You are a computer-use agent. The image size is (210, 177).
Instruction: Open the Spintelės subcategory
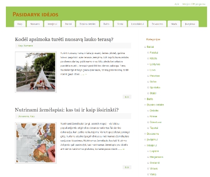click(x=155, y=87)
